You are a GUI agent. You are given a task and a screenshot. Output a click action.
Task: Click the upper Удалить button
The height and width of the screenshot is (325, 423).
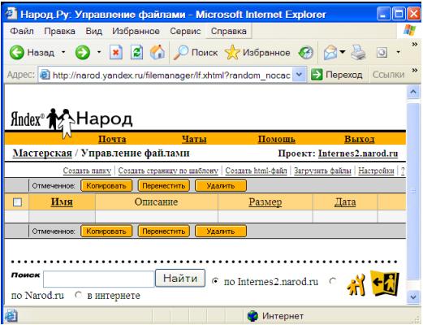point(221,186)
